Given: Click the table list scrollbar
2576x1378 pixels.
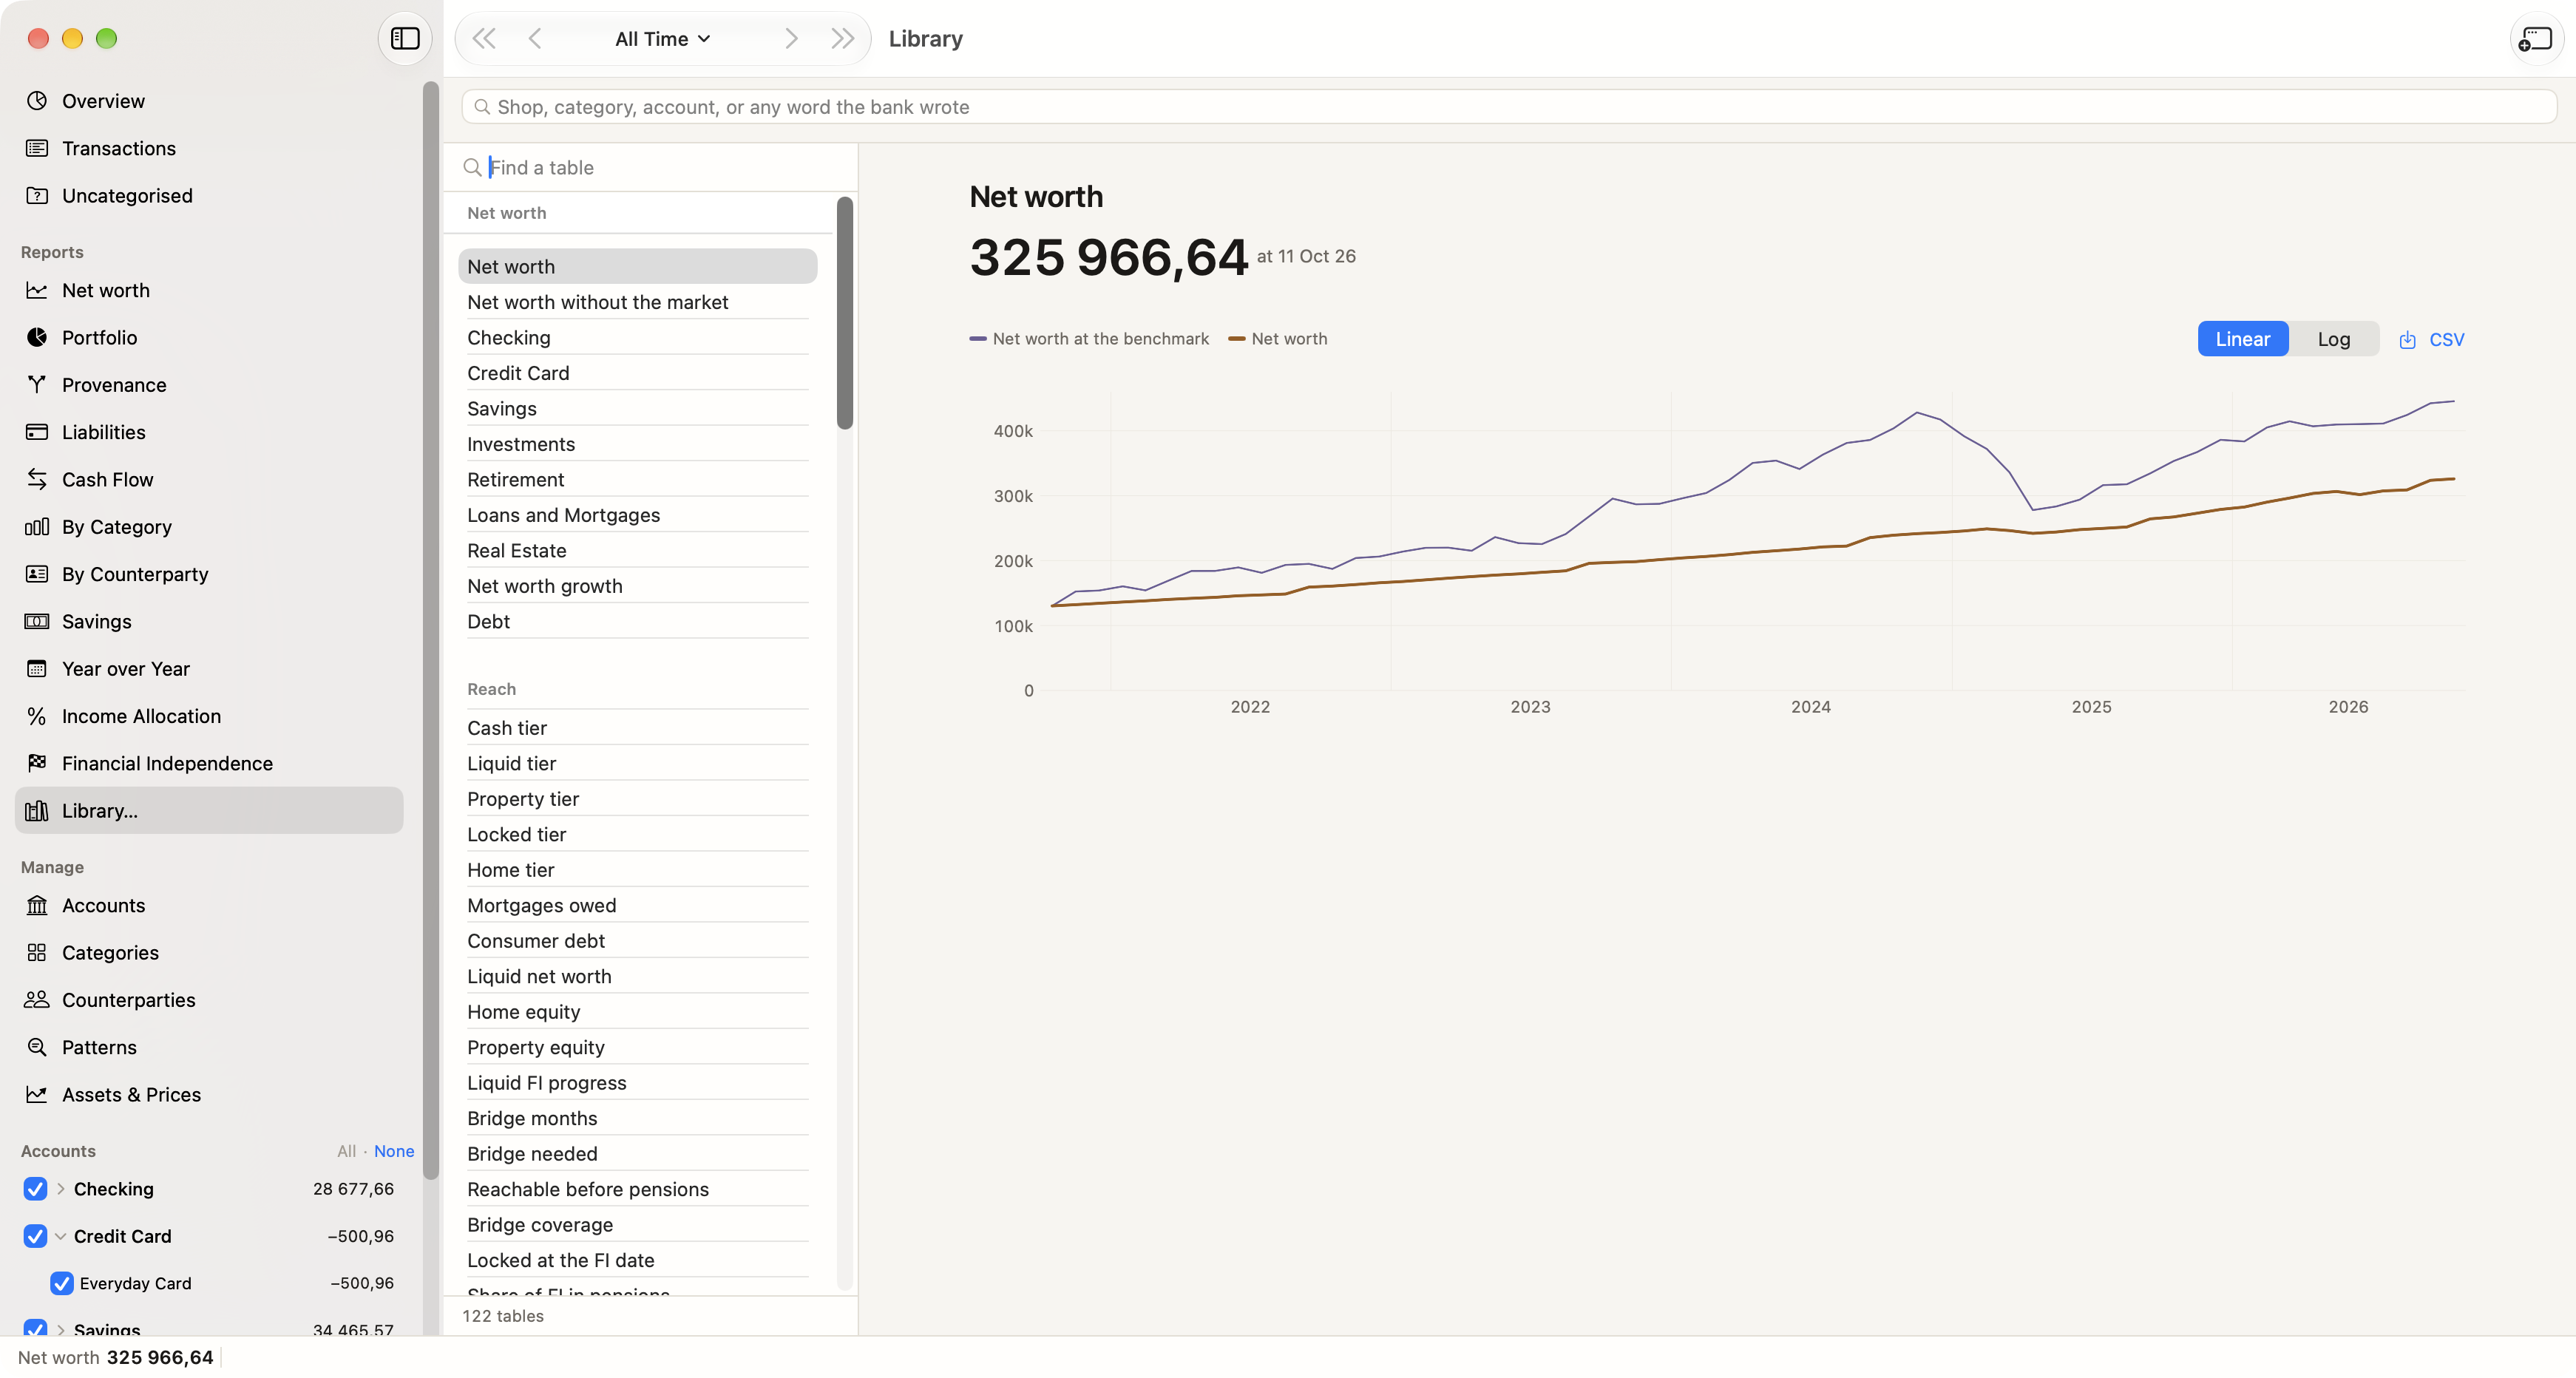Looking at the screenshot, I should [845, 314].
